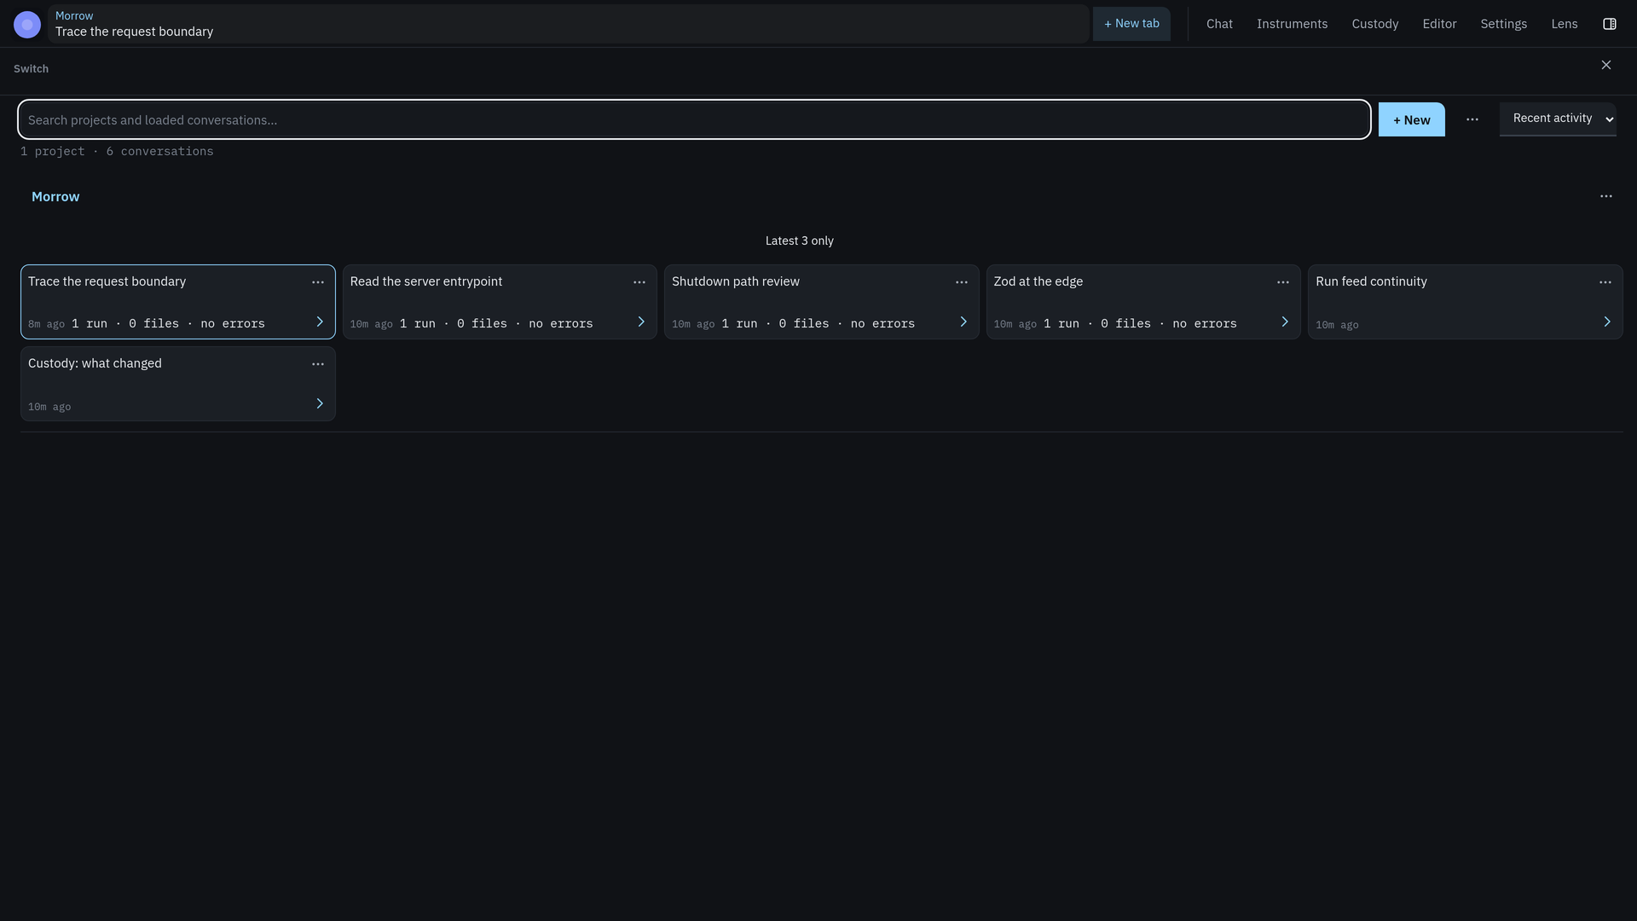Click the Morrow project heading link
The image size is (1637, 921).
click(55, 197)
